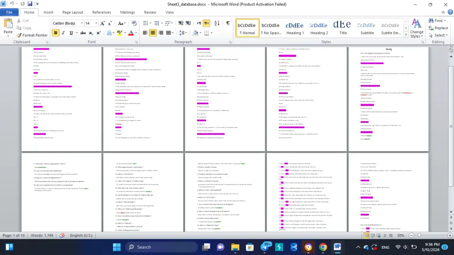This screenshot has width=454, height=255.
Task: Click the proofing errors icon in status bar
Action: click(62, 235)
